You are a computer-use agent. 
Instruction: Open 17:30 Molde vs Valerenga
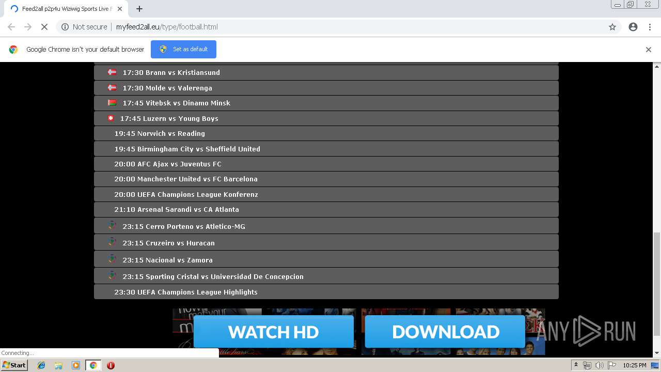coord(326,88)
